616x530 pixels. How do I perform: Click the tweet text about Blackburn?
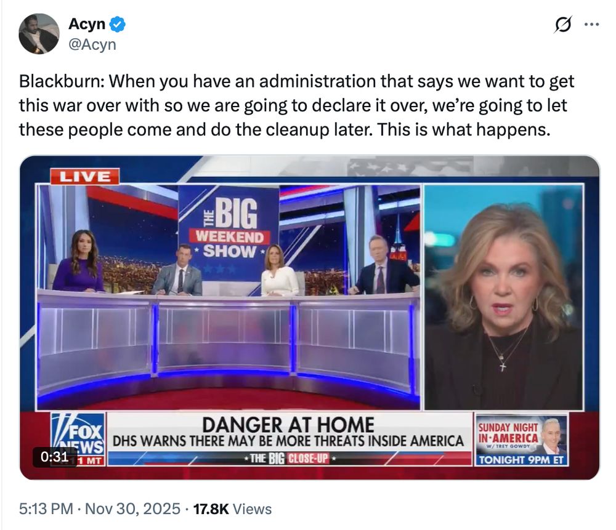[297, 105]
